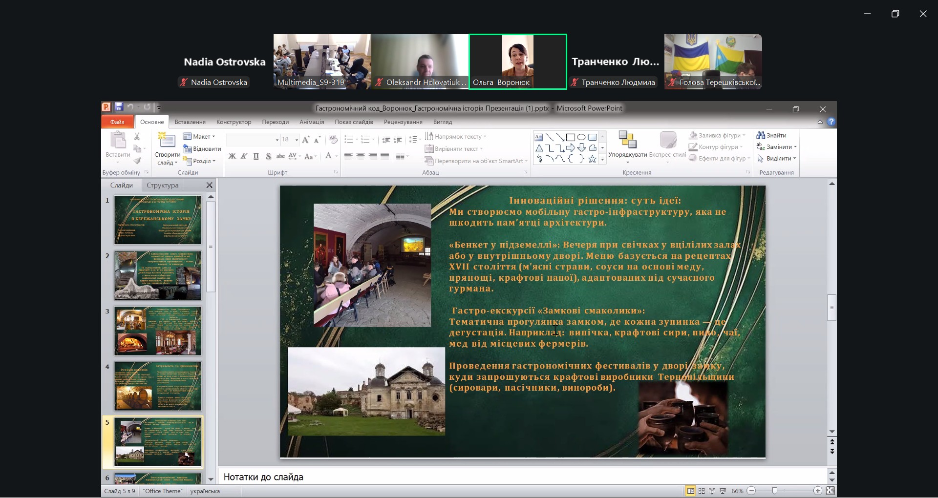The image size is (938, 498).
Task: Click in Нотатки до слайда notes field
Action: click(x=523, y=477)
